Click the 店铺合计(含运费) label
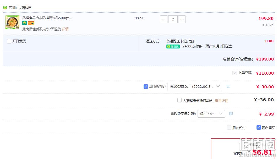This screenshot has height=159, width=278. click(x=238, y=59)
